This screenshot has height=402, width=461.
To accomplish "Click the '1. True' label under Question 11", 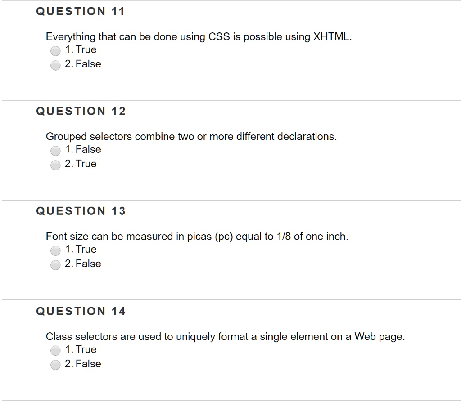I will click(81, 49).
